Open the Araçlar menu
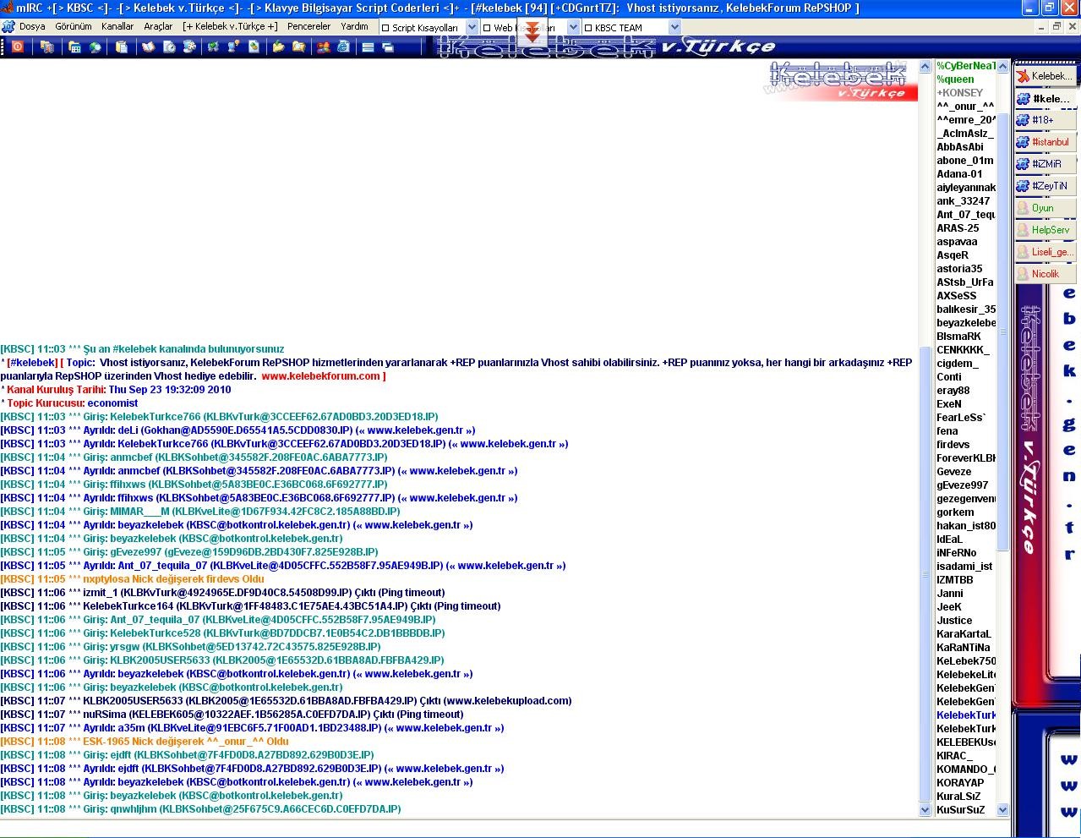 point(158,26)
